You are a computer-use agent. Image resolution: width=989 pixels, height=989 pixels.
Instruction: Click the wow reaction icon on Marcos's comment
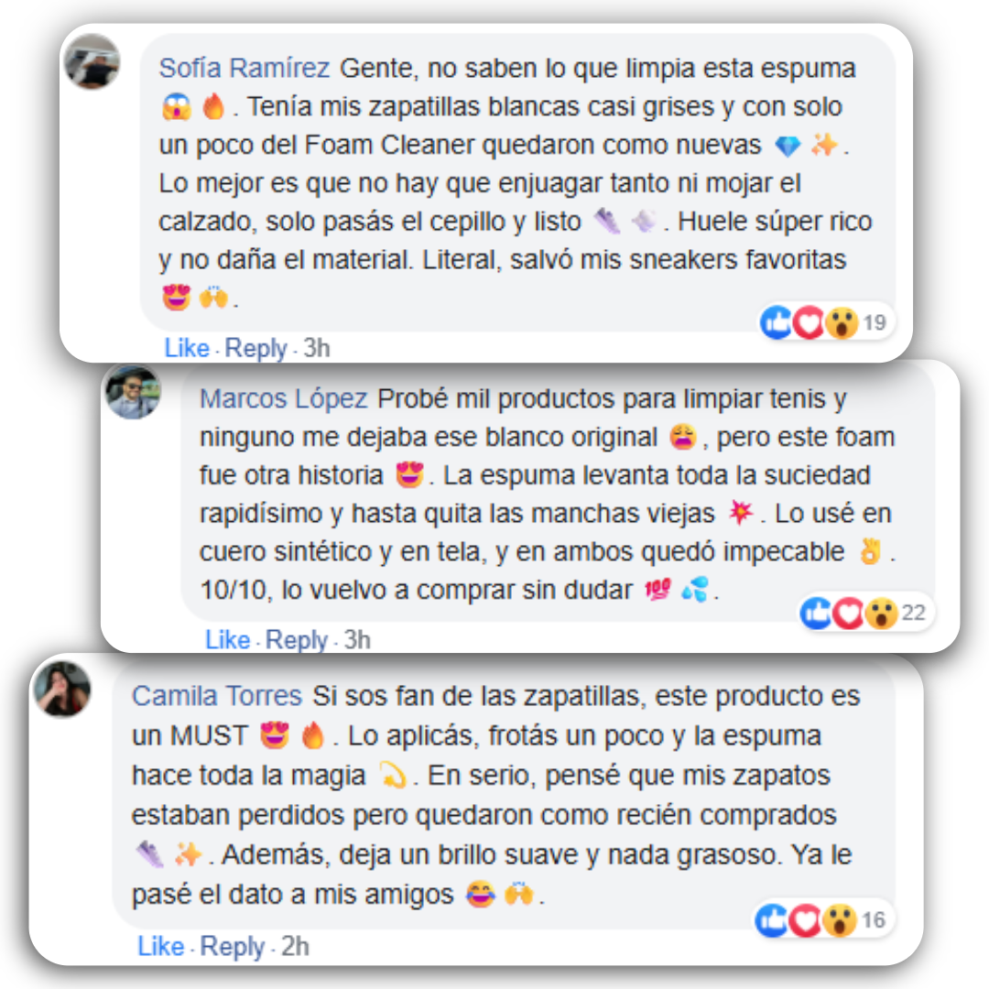click(x=882, y=613)
